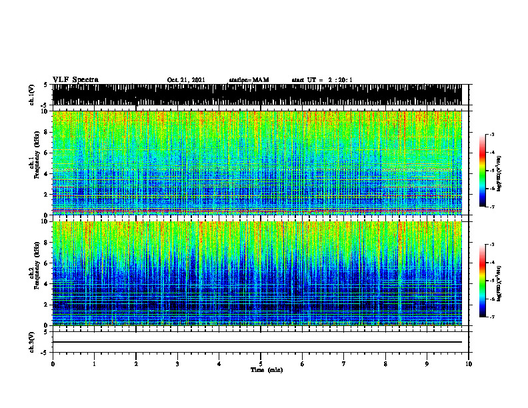Click the ch.2 "Frequency (kHz)" axis label

point(37,265)
